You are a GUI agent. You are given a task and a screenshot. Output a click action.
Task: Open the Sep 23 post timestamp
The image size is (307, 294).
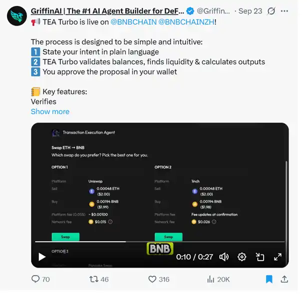[x=252, y=10]
